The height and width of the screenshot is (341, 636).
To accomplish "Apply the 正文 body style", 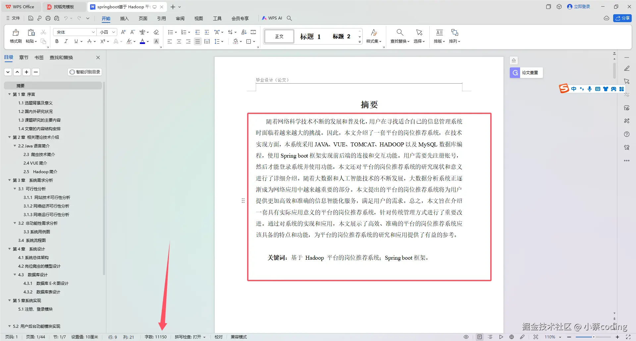I will pyautogui.click(x=279, y=36).
